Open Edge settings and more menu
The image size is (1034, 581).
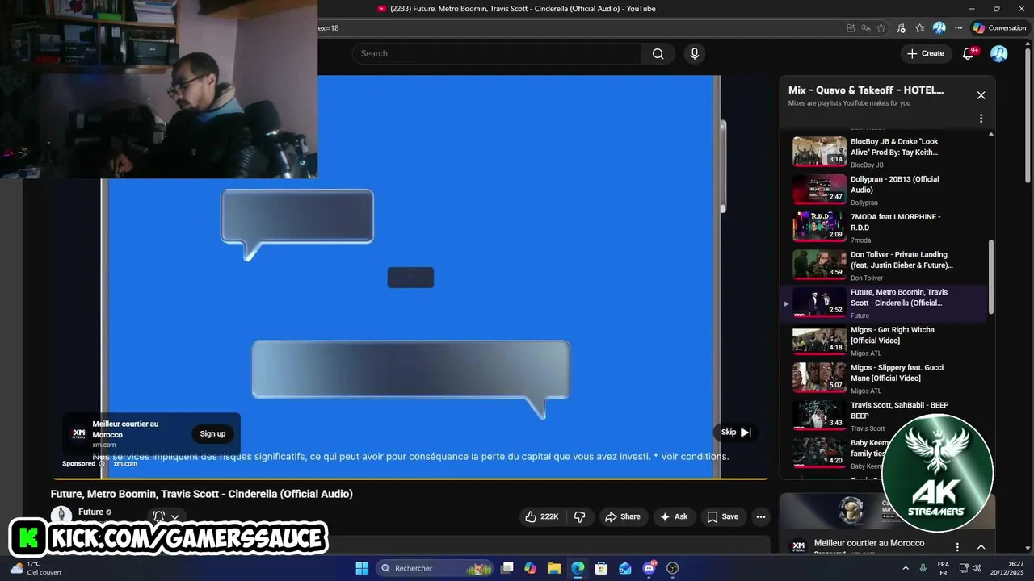[958, 28]
